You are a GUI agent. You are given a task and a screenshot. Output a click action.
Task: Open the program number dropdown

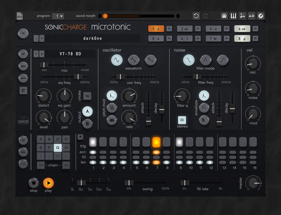58,16
